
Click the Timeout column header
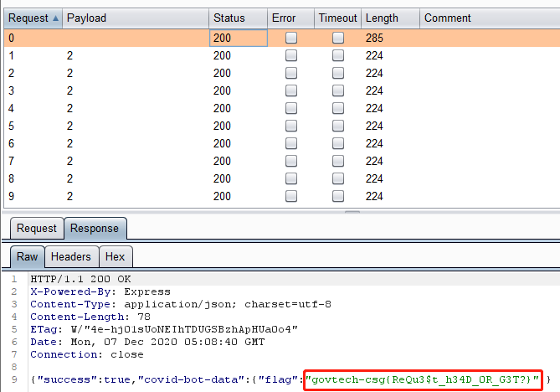pos(338,18)
